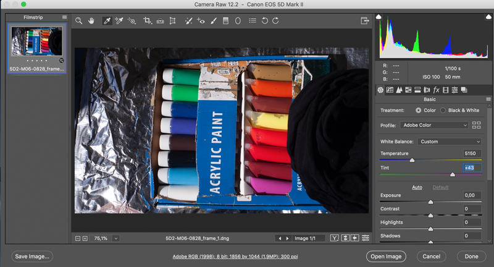Select the filmstrip thumbnail 5D2-M06-0828_frame
Image resolution: width=494 pixels, height=267 pixels.
point(37,48)
